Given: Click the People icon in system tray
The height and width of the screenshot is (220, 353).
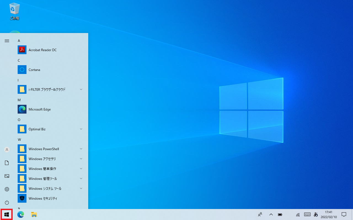Looking at the screenshot, I should (260, 215).
